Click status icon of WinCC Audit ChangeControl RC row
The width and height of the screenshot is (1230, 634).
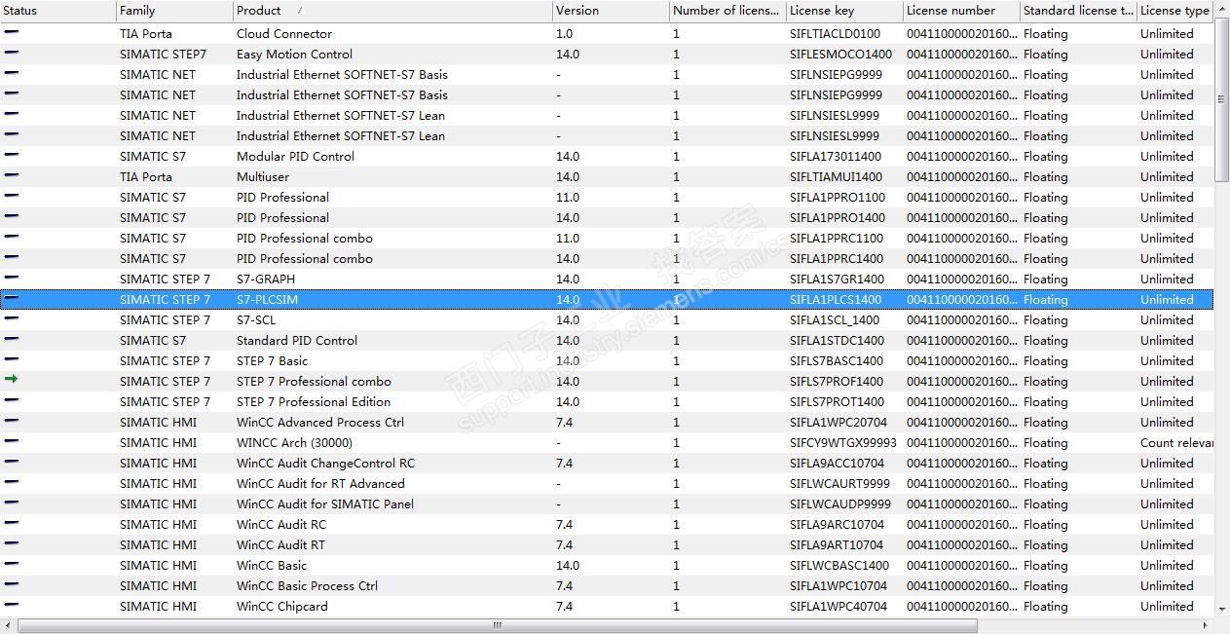click(x=12, y=462)
